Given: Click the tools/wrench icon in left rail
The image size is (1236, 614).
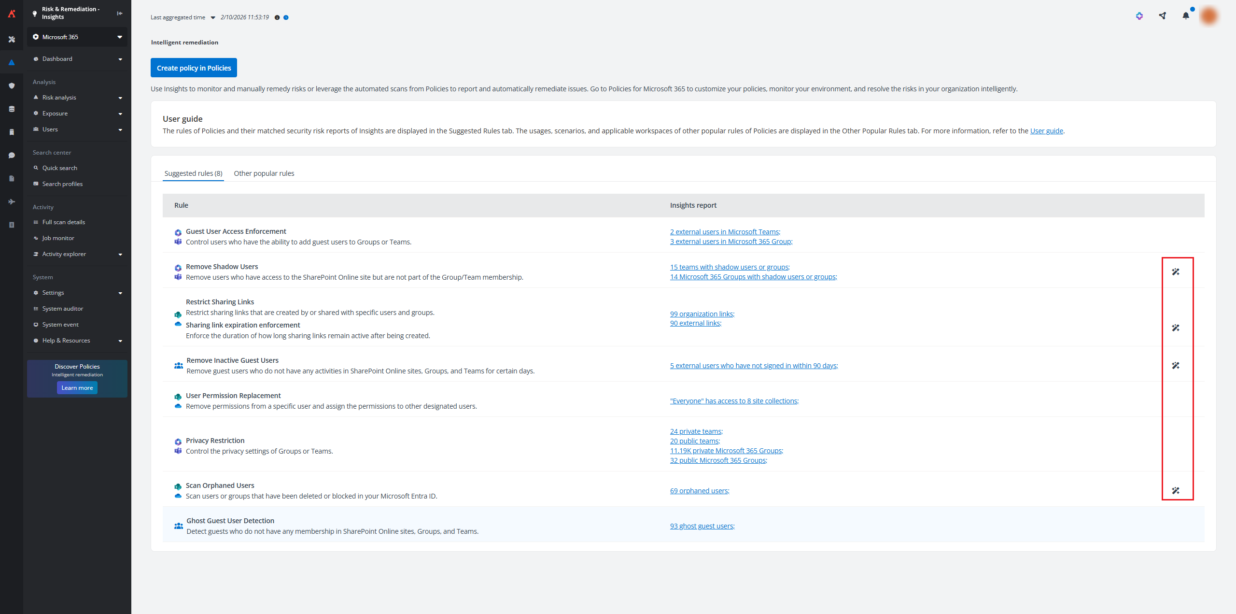Looking at the screenshot, I should tap(12, 39).
